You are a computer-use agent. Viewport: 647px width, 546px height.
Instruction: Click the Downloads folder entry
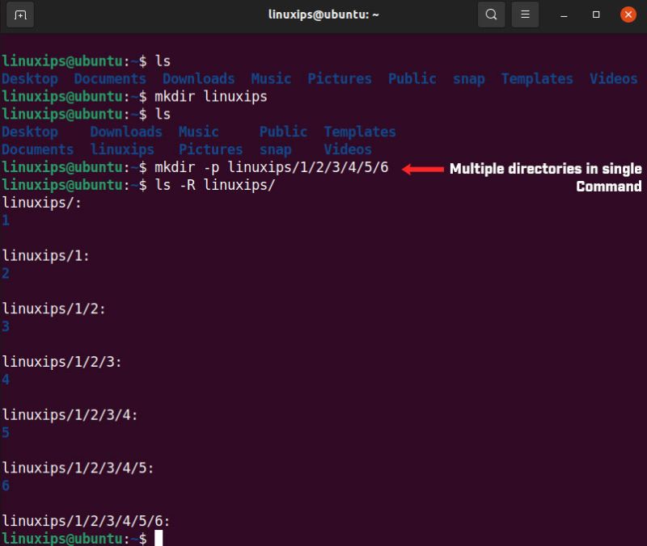tap(199, 78)
